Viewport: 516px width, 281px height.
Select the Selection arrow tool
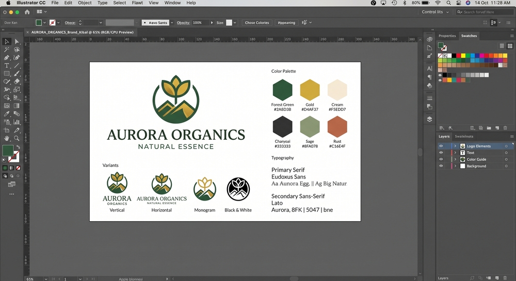pos(7,42)
